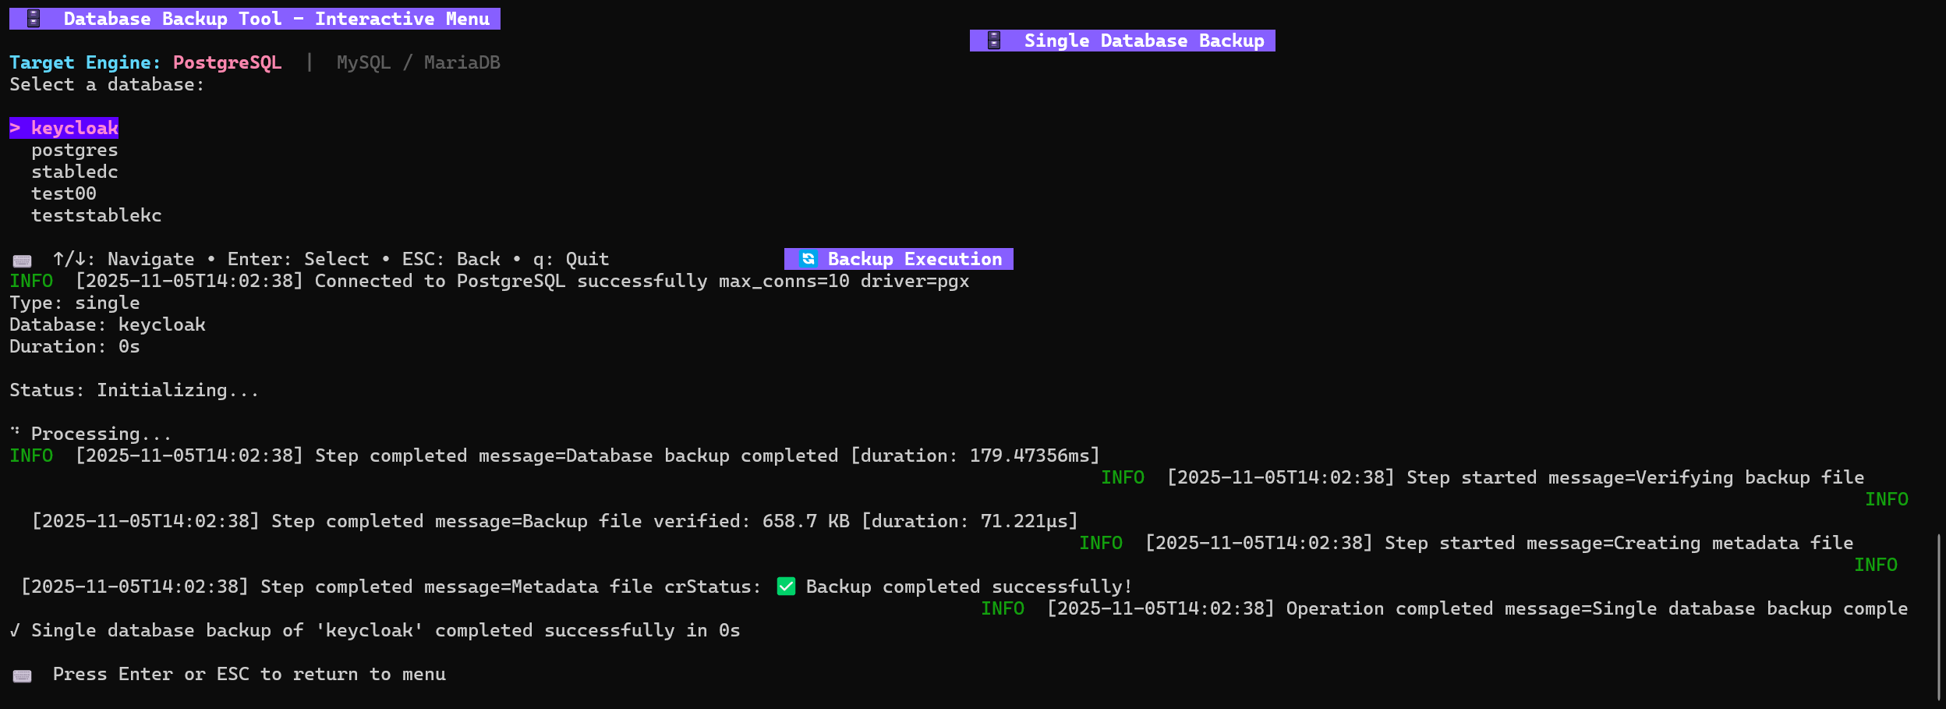1946x709 pixels.
Task: Choose the postgres database entry
Action: coord(74,150)
